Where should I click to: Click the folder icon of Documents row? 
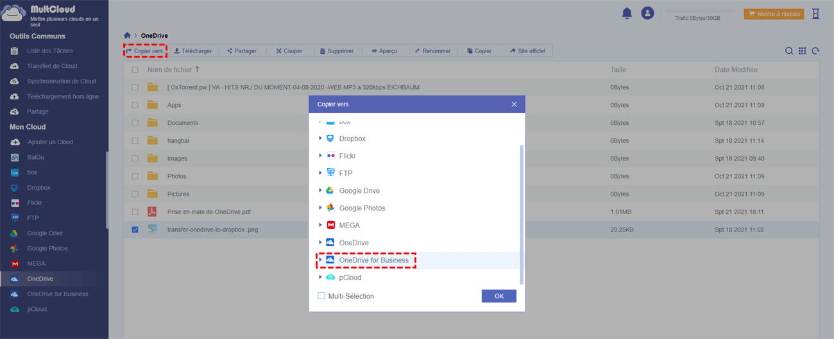[x=152, y=122]
